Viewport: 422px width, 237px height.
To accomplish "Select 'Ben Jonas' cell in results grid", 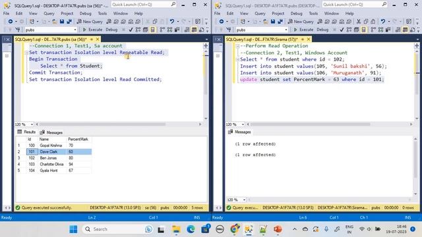I will tap(51, 158).
